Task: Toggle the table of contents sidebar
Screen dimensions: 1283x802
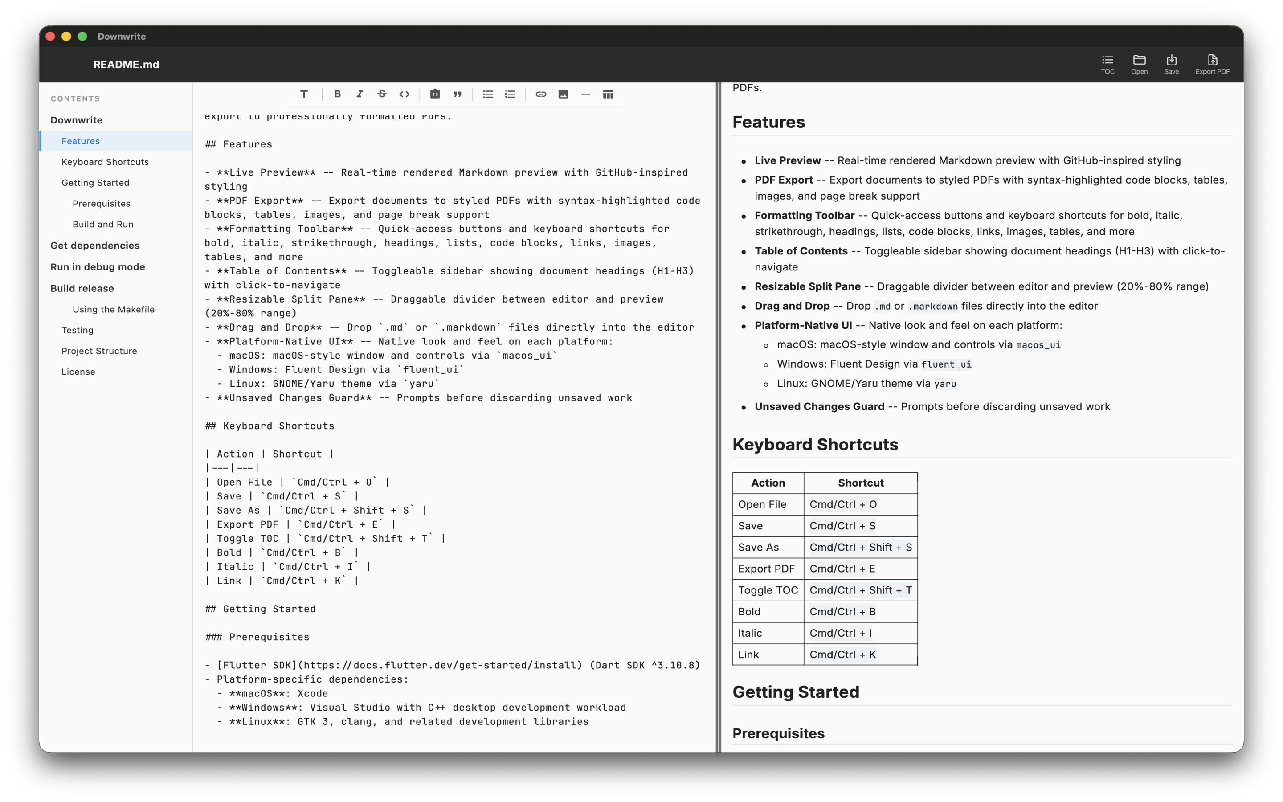Action: point(1107,64)
